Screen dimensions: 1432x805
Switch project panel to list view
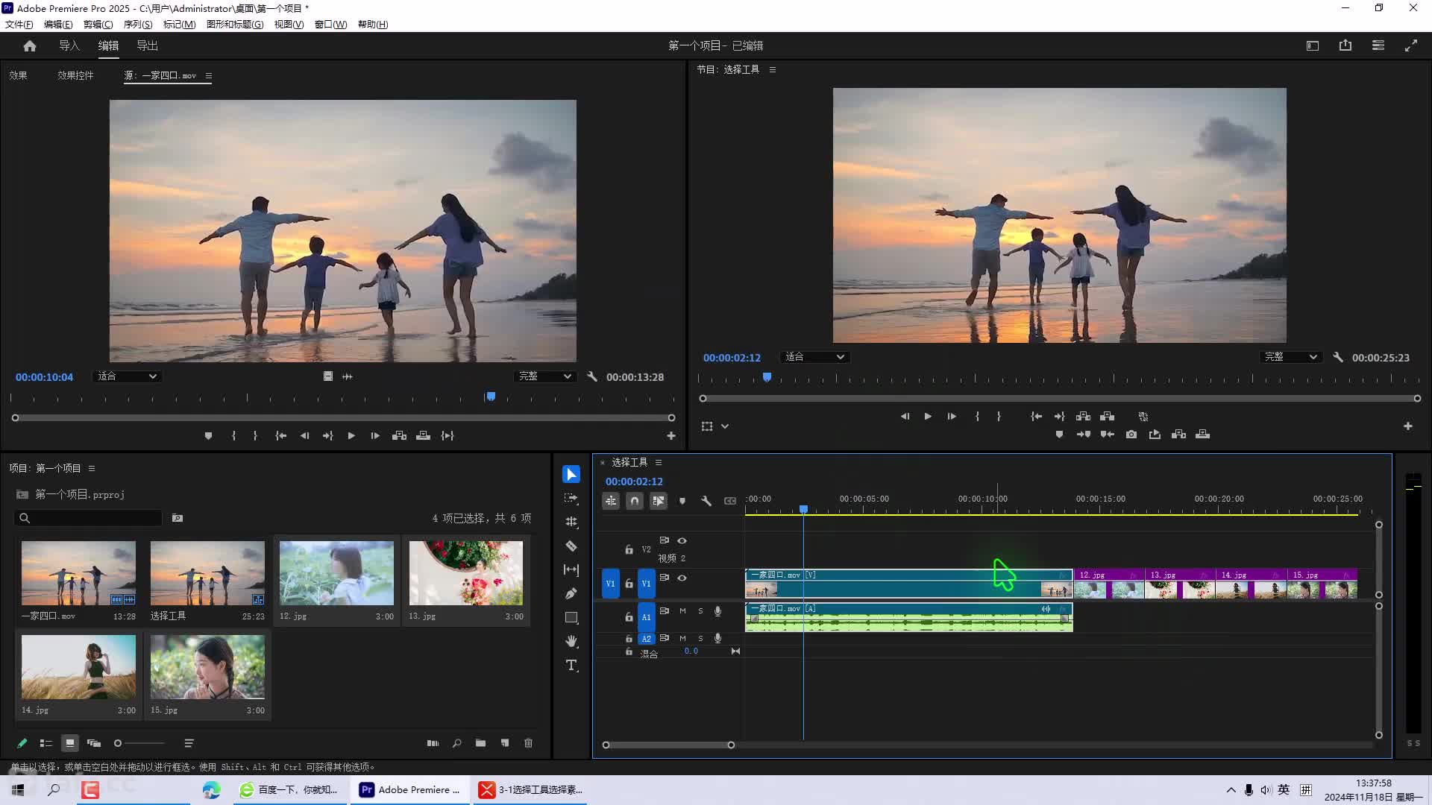click(45, 743)
